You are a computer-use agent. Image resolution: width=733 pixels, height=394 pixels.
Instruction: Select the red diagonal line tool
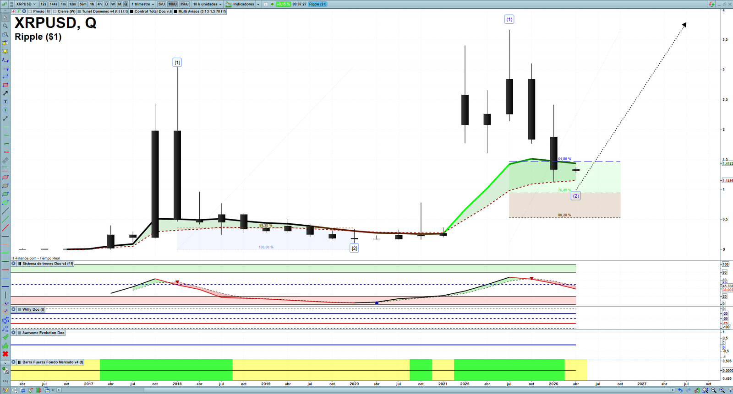pos(5,228)
